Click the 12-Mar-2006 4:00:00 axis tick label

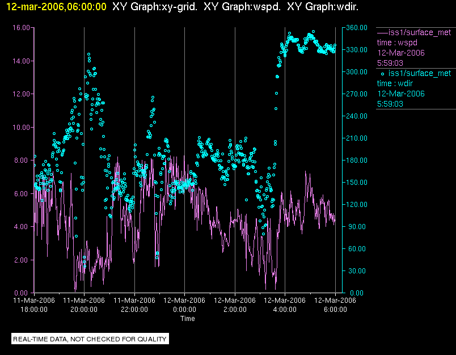tap(285, 305)
